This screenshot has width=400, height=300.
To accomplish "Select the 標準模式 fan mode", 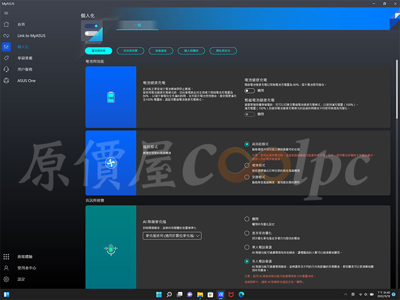I will pos(246,165).
